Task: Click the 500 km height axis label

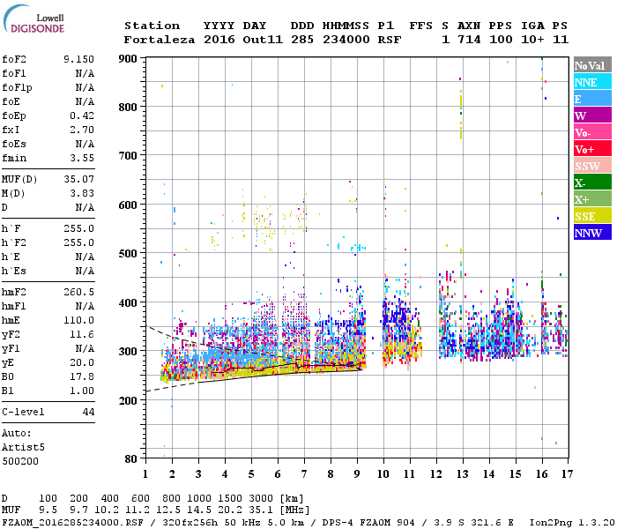Action: (x=128, y=254)
